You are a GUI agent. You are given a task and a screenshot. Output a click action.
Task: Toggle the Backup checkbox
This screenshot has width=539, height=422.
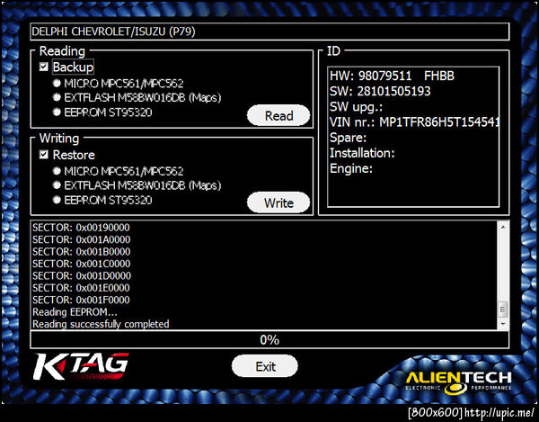click(44, 67)
